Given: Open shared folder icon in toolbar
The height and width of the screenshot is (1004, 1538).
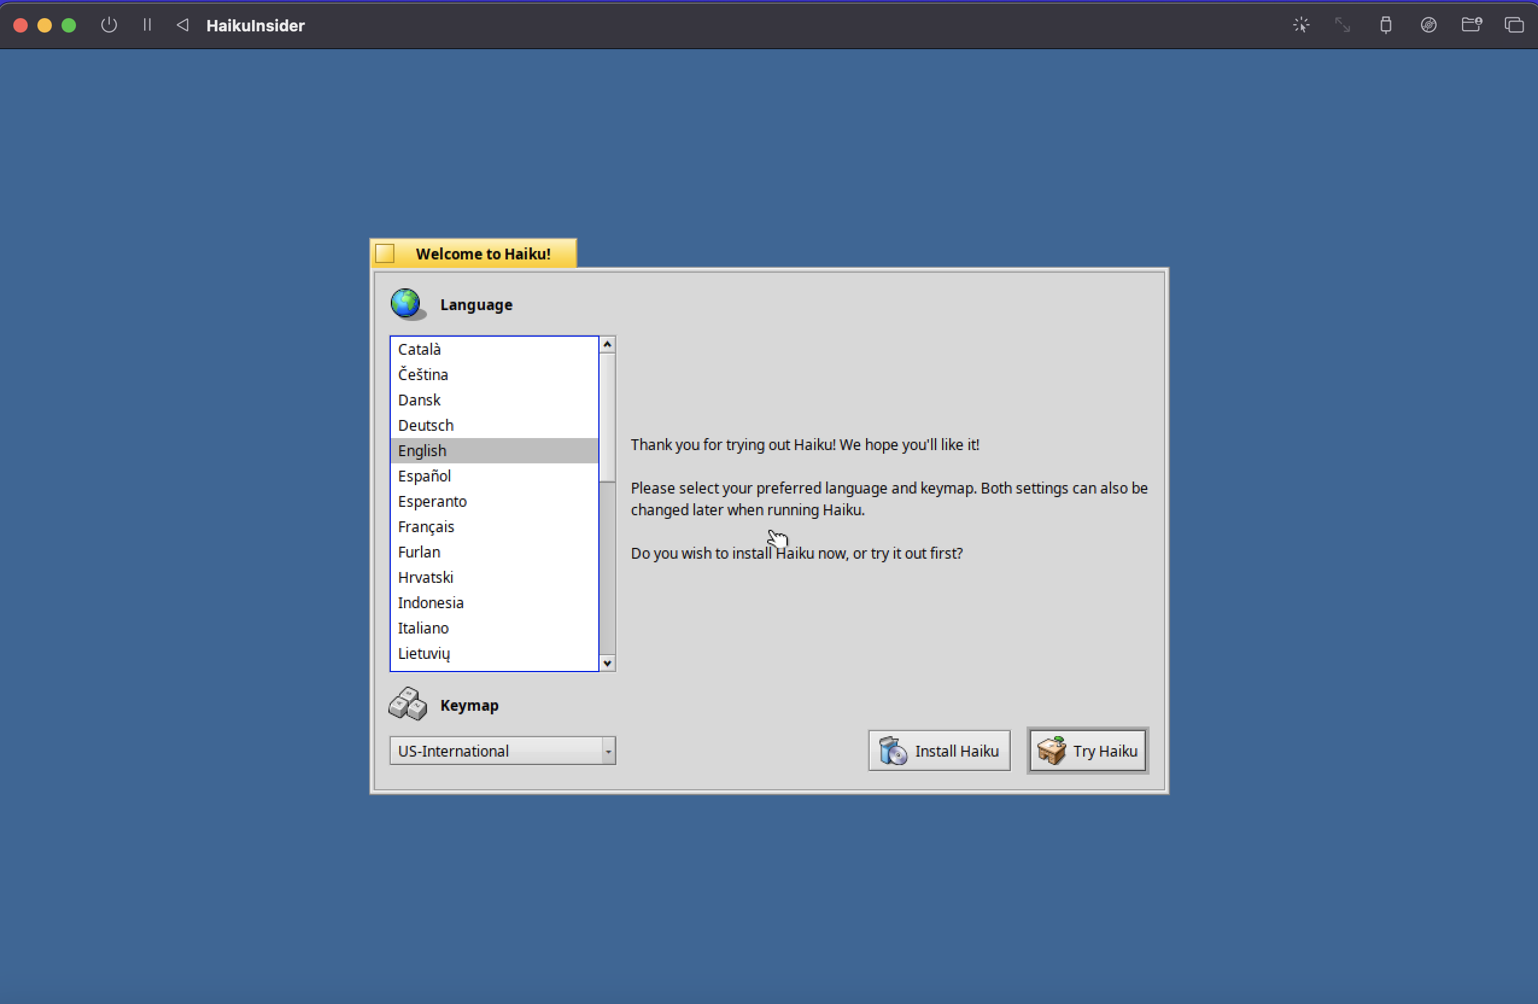Looking at the screenshot, I should [x=1472, y=25].
